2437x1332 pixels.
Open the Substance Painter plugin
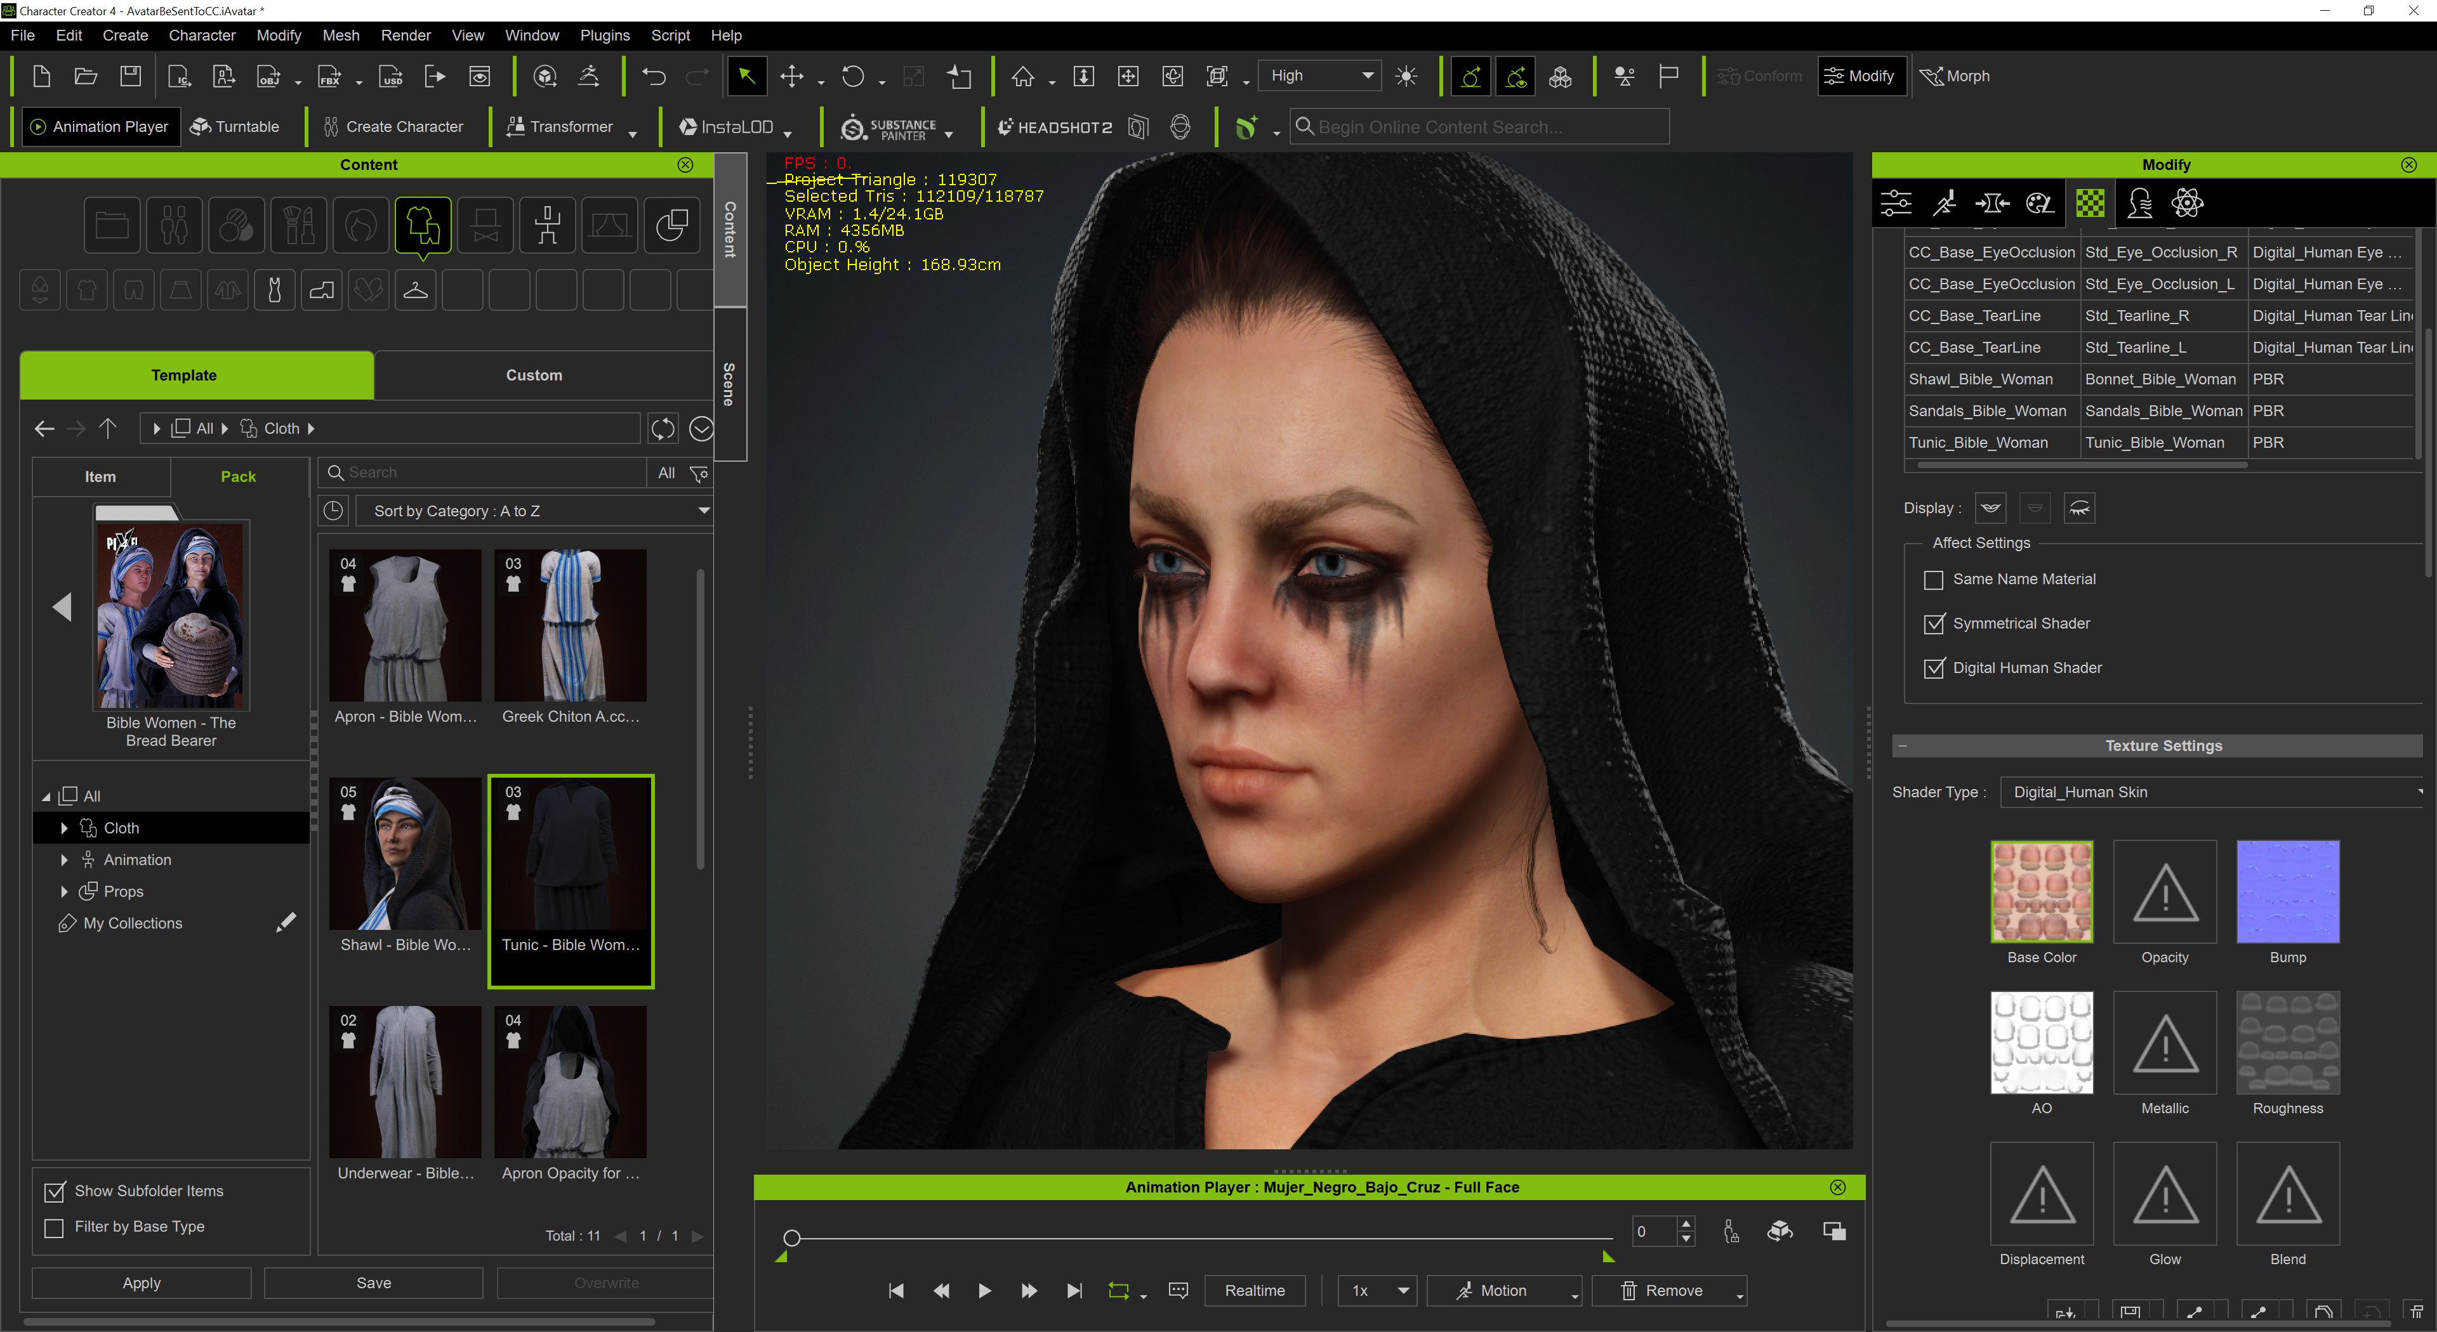[889, 127]
